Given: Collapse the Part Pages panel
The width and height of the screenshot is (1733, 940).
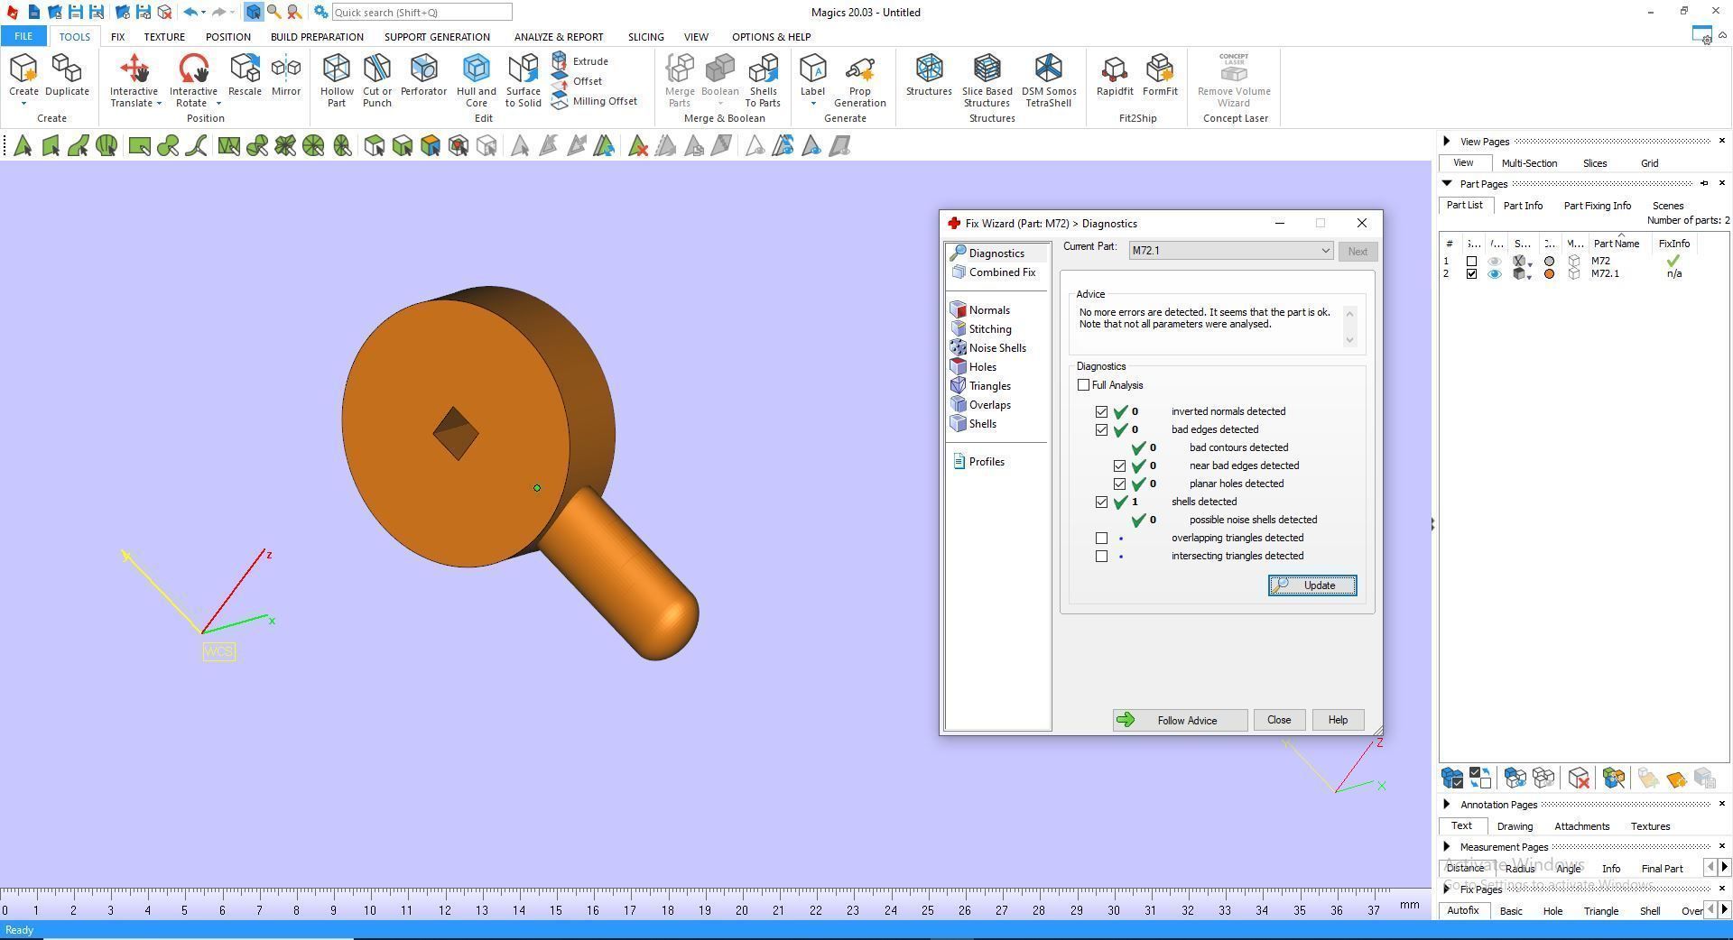Looking at the screenshot, I should click(x=1447, y=183).
